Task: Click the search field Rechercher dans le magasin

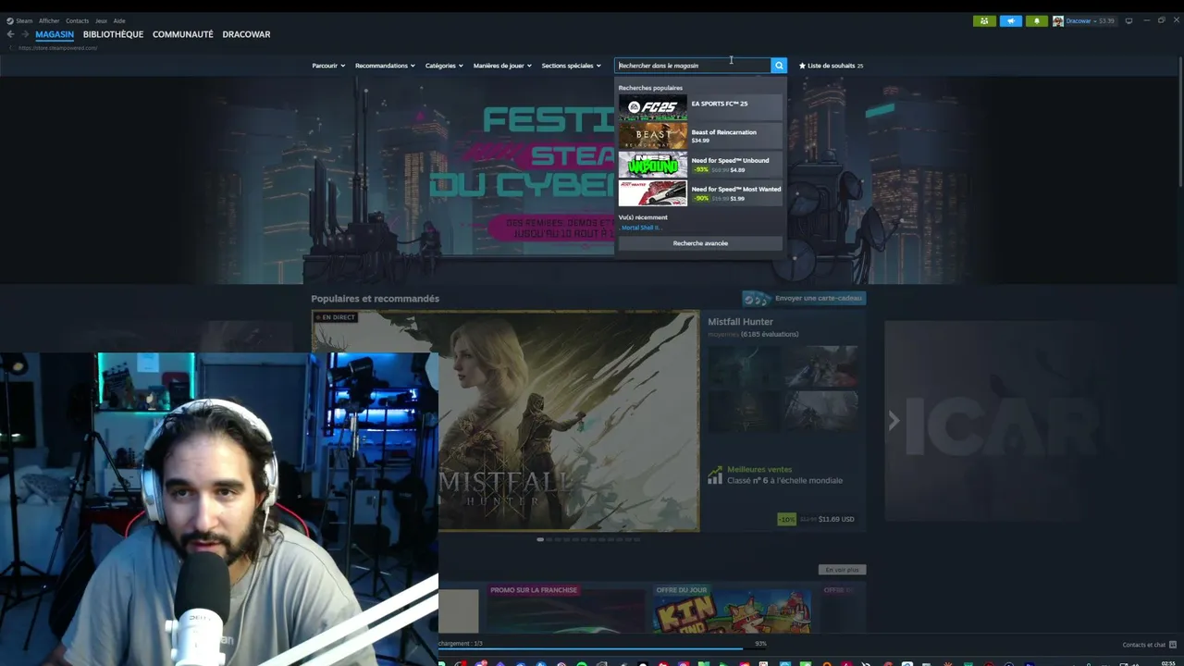Action: (x=693, y=66)
